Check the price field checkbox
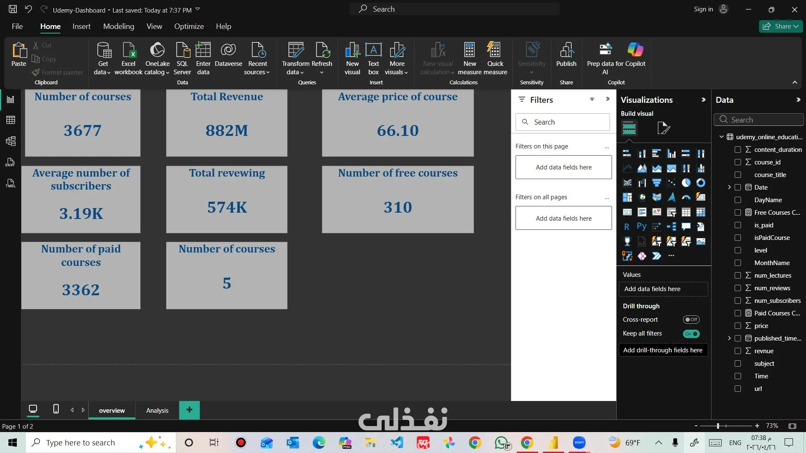Screen dimensions: 806x453 (738, 326)
